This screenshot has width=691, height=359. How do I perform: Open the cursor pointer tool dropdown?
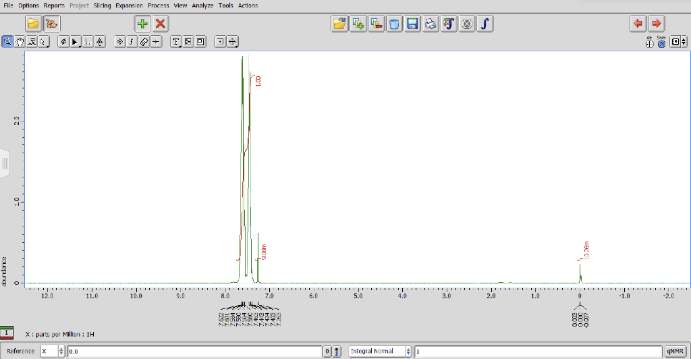pyautogui.click(x=43, y=42)
